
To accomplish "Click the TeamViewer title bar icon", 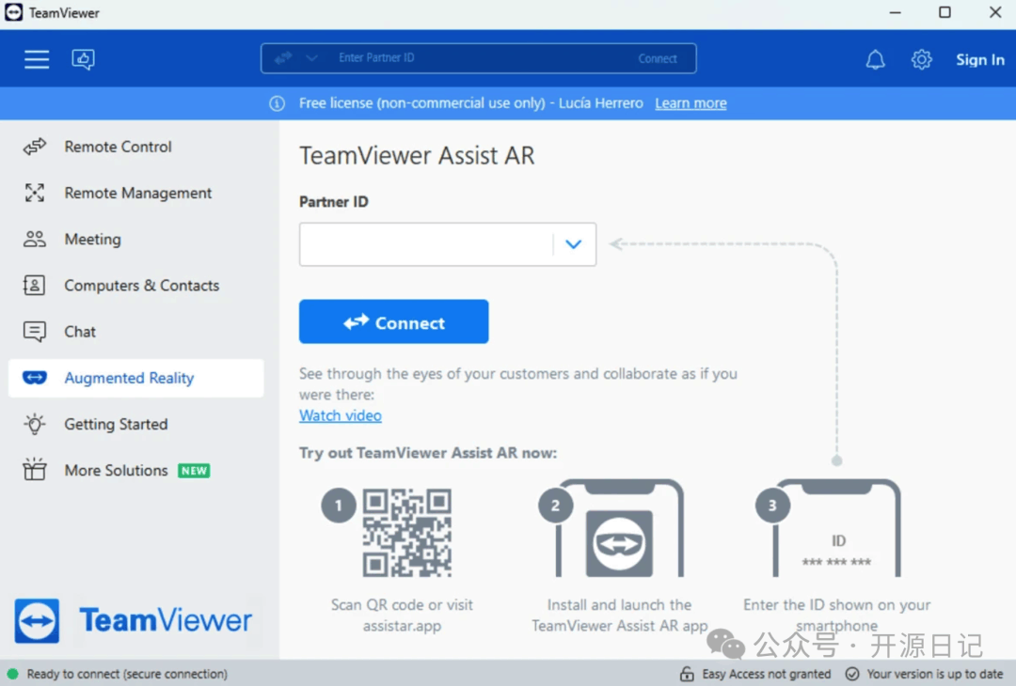I will (x=13, y=12).
